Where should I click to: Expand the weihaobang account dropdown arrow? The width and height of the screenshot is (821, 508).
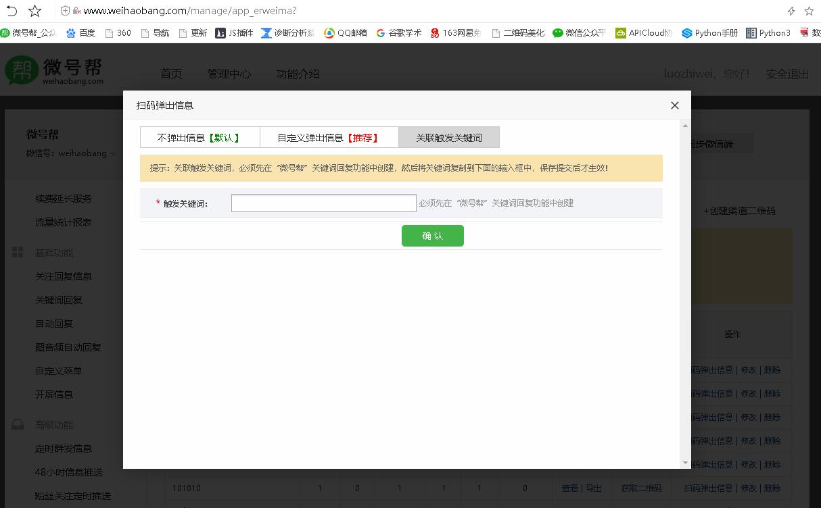click(113, 154)
